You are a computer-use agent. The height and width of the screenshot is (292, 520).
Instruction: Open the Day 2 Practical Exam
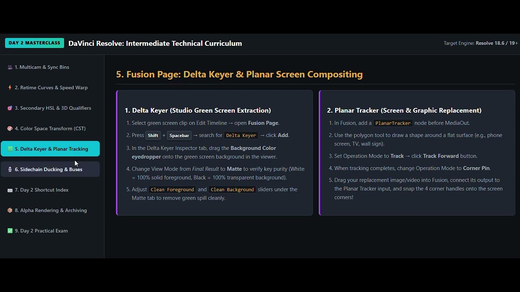tap(50, 231)
